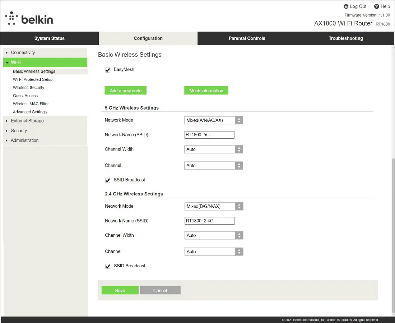Click the AX1800 Wi-Fi Router title
Image resolution: width=395 pixels, height=323 pixels.
coord(343,23)
